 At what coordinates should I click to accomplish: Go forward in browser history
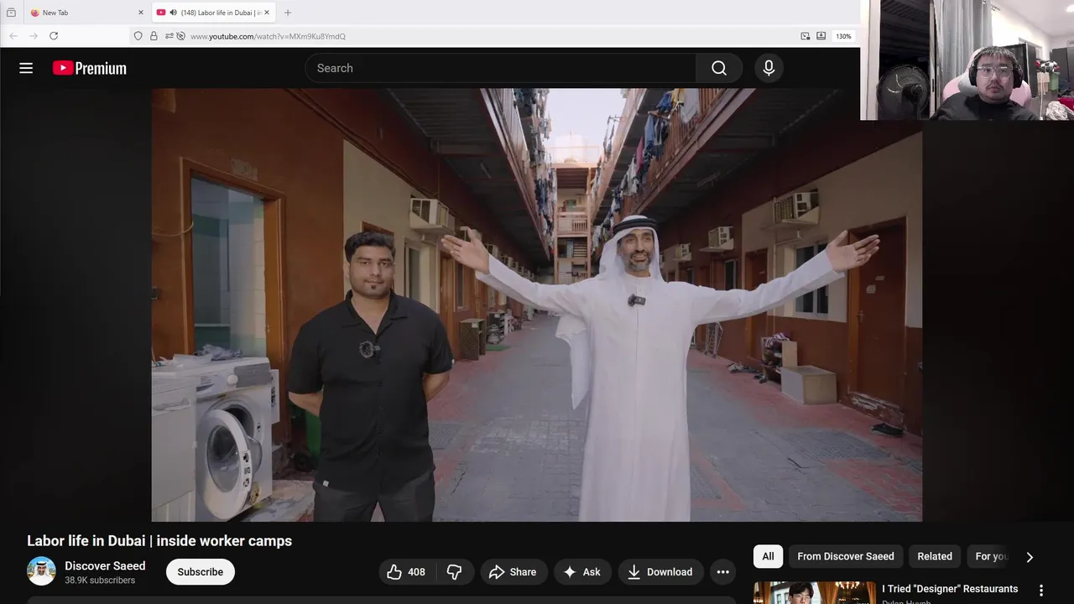(x=34, y=36)
